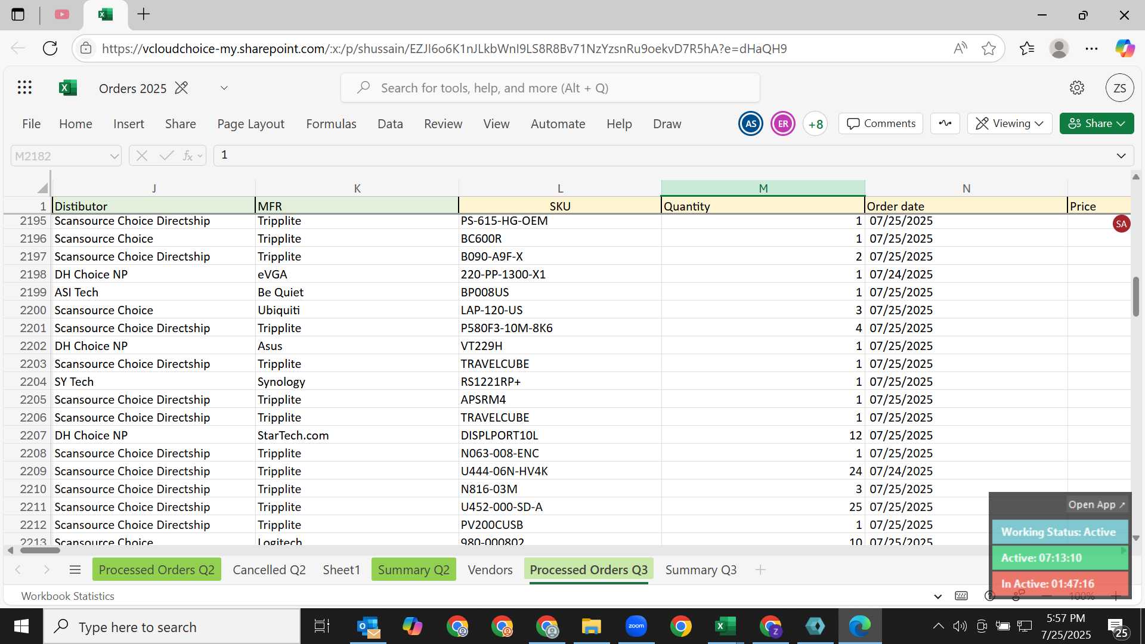Click the vertical scrollbar thumb
The width and height of the screenshot is (1145, 644).
click(x=1135, y=297)
